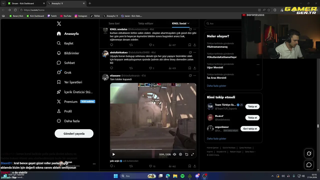Switch to Sana özel tab
The image size is (320, 180).
pos(114,23)
